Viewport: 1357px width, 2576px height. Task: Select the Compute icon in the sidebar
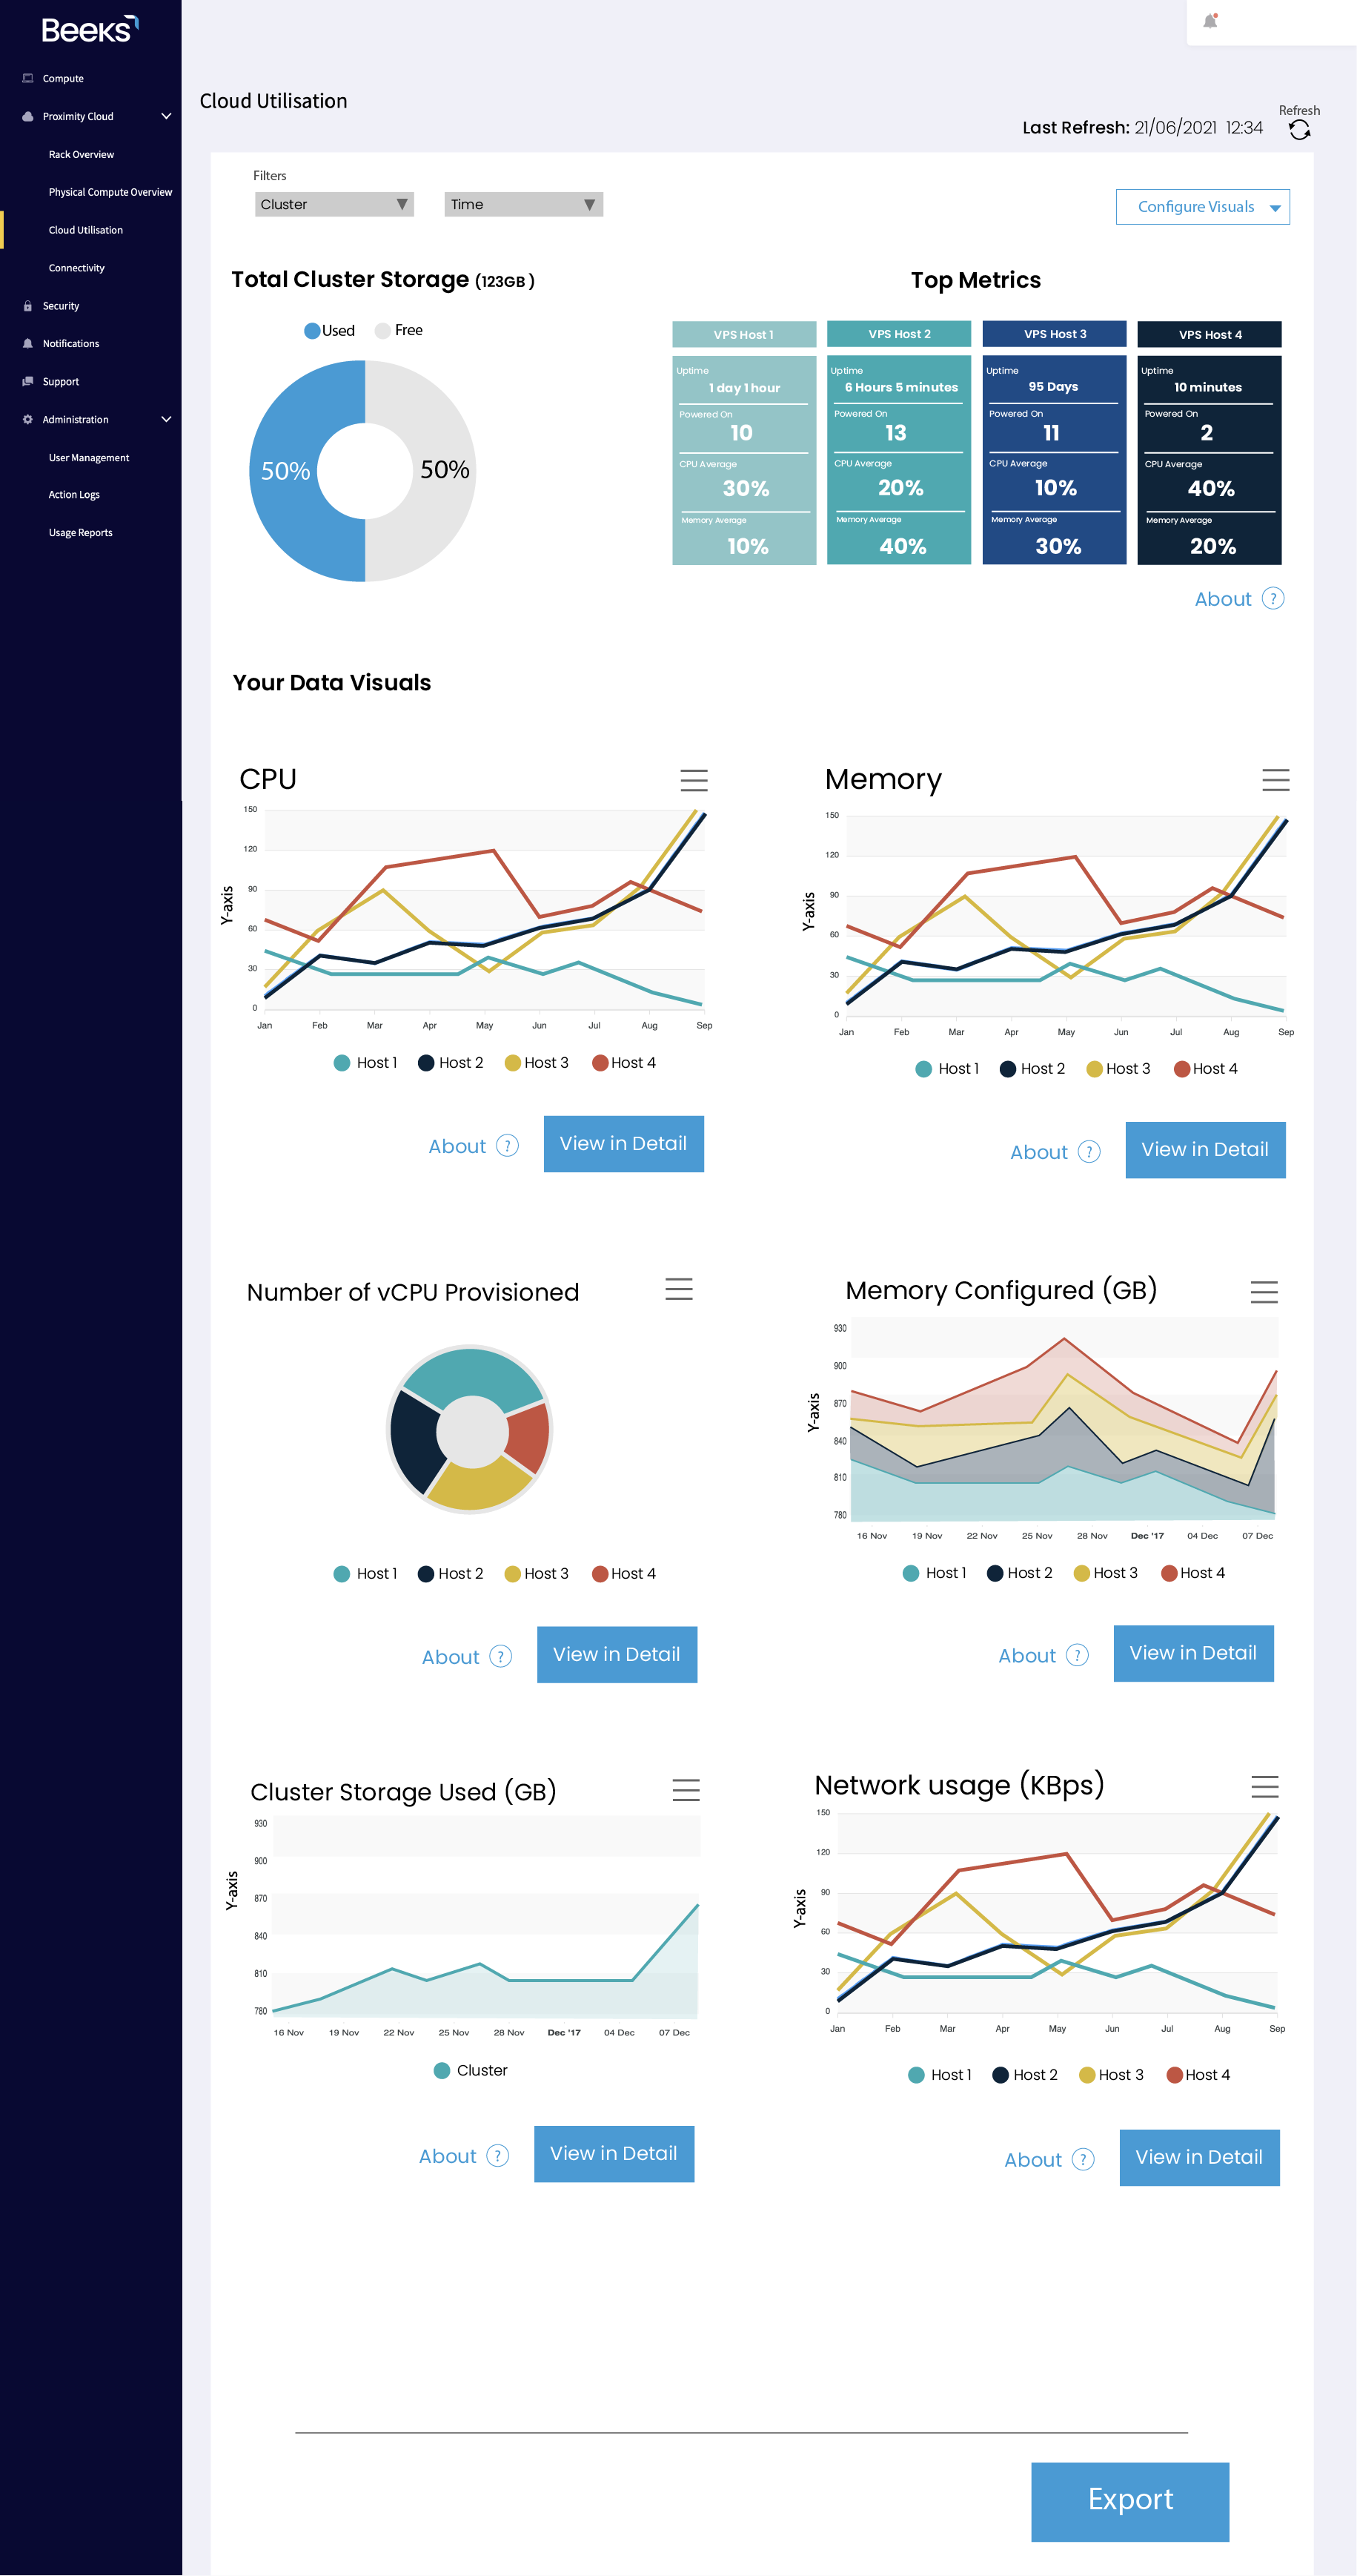click(x=27, y=77)
